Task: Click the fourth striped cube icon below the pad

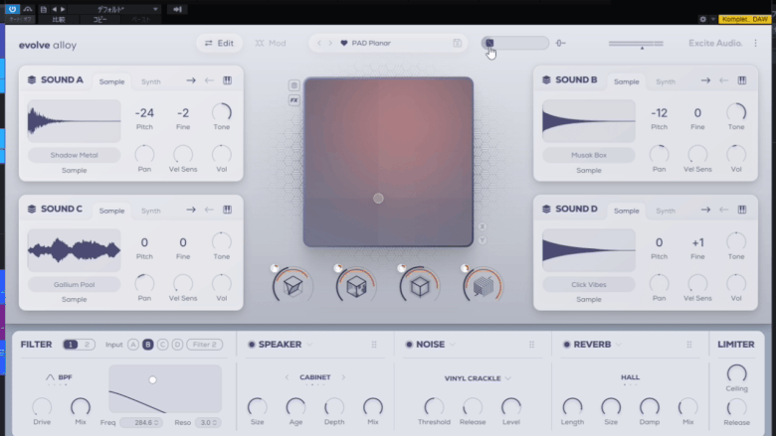Action: 484,286
